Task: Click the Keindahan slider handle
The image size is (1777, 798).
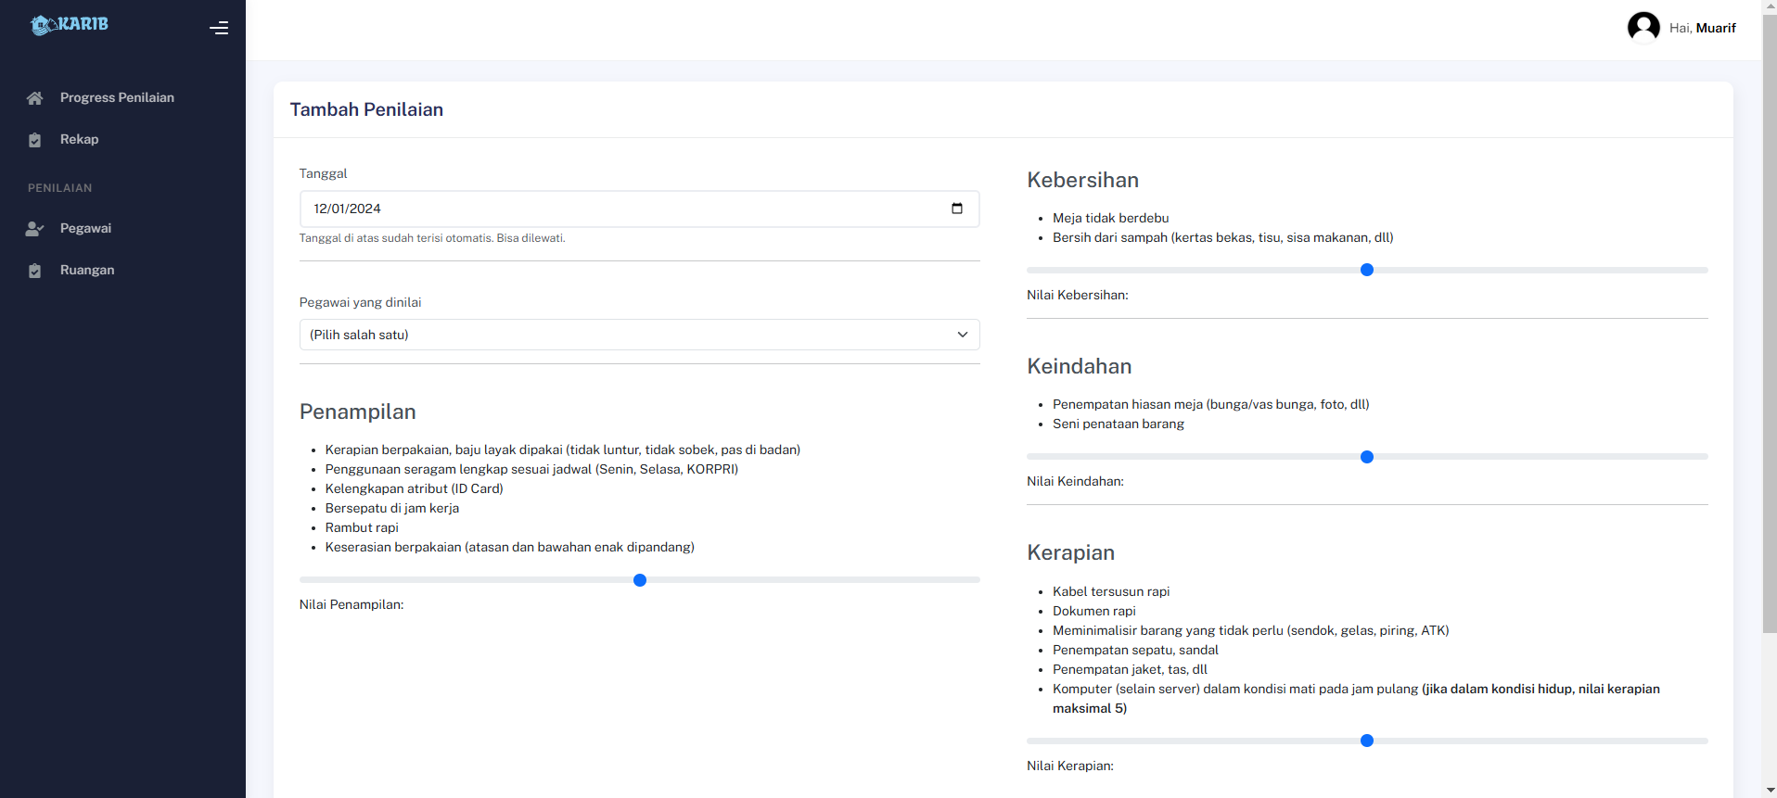Action: coord(1367,457)
